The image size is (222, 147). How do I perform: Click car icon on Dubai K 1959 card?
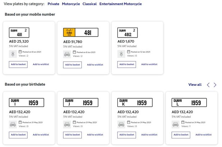click(x=121, y=124)
